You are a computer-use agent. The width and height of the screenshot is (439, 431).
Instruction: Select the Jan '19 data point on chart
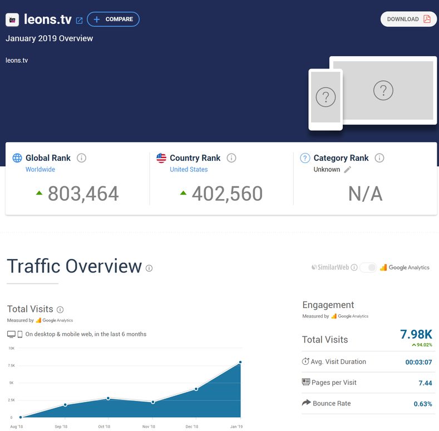coord(240,363)
